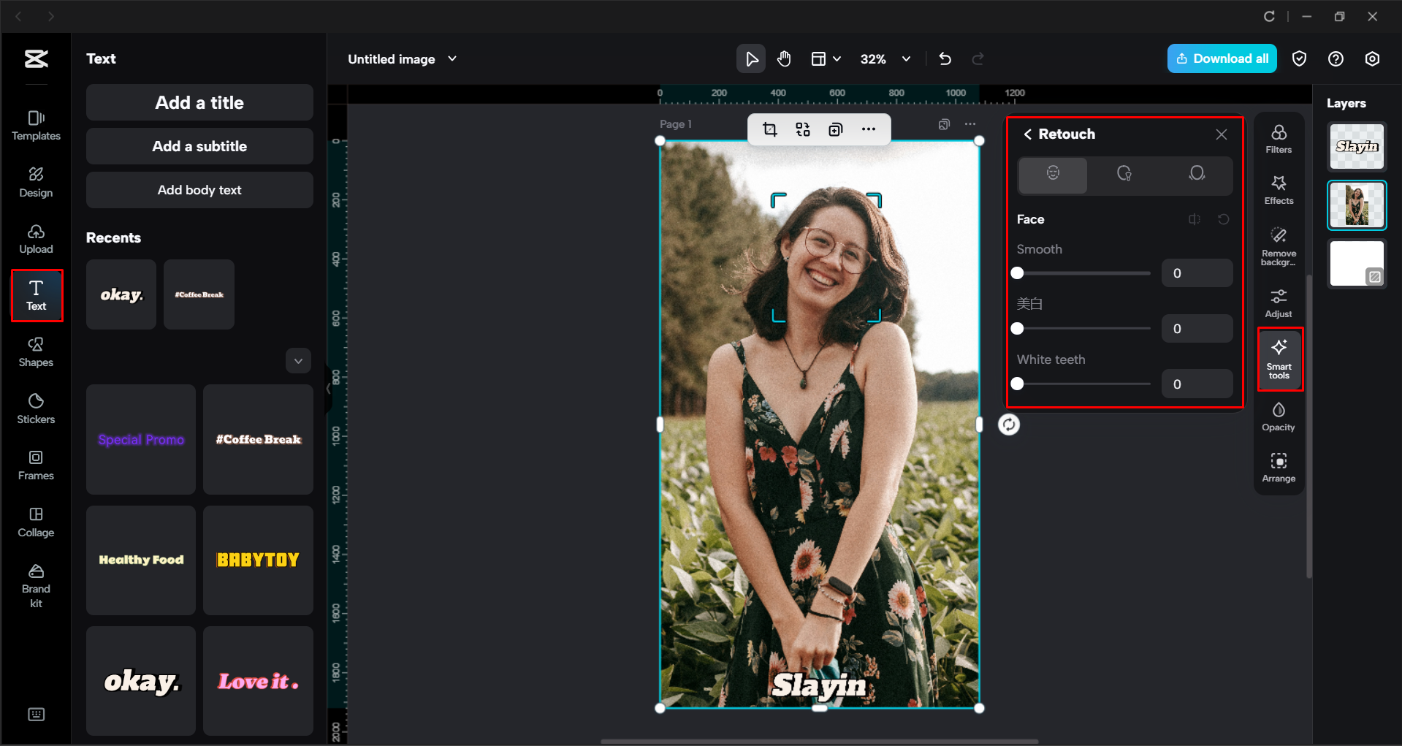This screenshot has height=746, width=1402.
Task: Switch to the Makeup retouch tab
Action: pyautogui.click(x=1124, y=175)
